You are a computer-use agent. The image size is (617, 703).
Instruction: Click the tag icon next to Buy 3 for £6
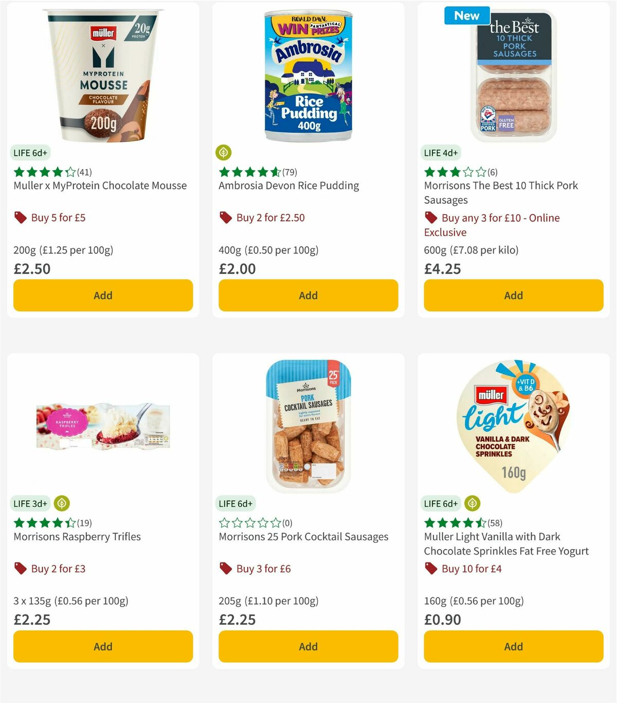[x=225, y=568]
